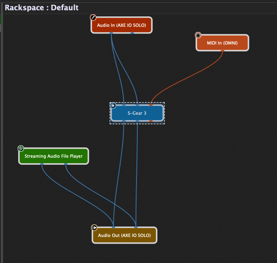277x263 pixels.
Task: Click the Streaming Audio File Player waveform icon
Action: [x=21, y=149]
